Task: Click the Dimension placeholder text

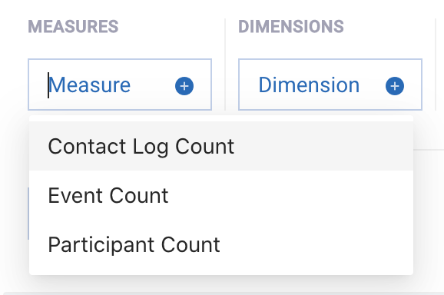Action: pyautogui.click(x=309, y=85)
